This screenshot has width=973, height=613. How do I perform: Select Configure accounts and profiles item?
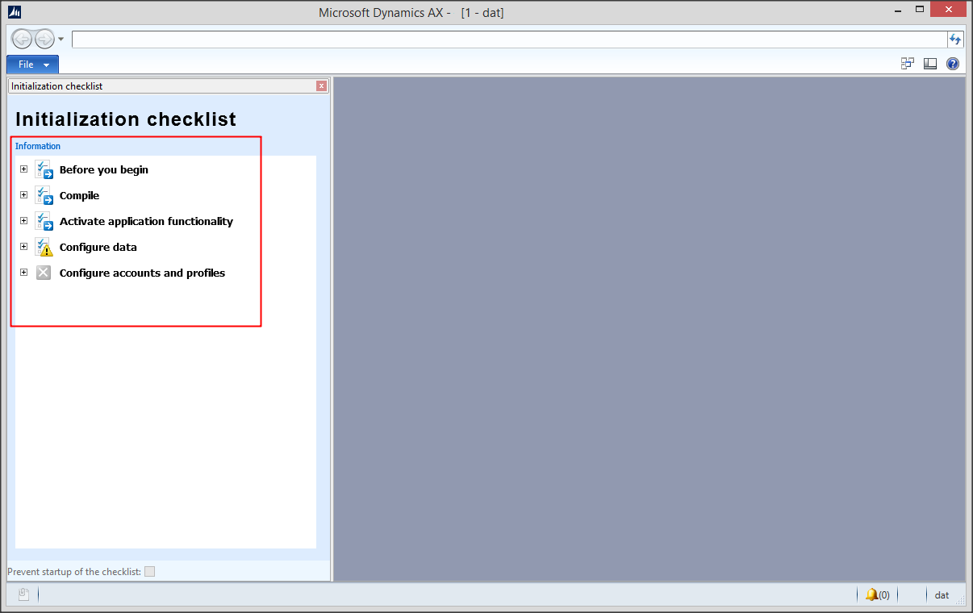click(x=142, y=273)
